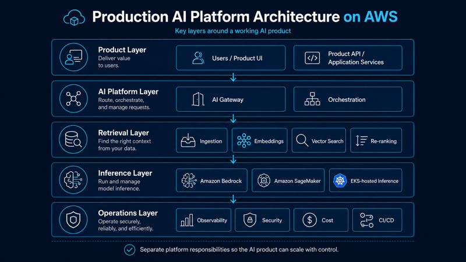Click the cloud cube logo icon
The image size is (466, 262).
click(74, 17)
